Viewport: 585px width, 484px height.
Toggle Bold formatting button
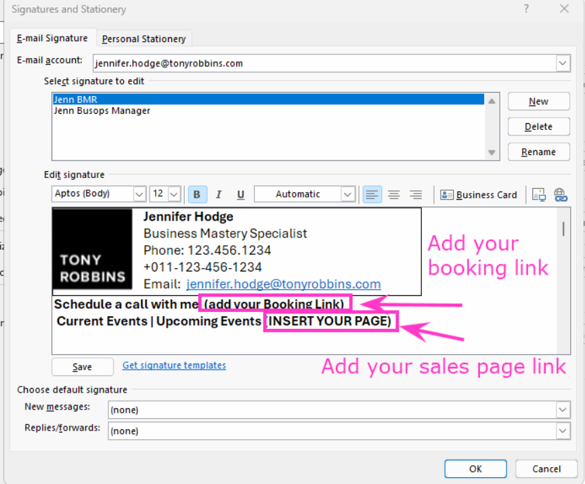tap(197, 194)
